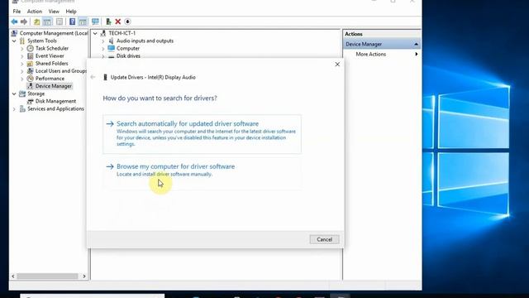Image resolution: width=529 pixels, height=298 pixels.
Task: Click the left scroll arrow of console tree scrollbar
Action: [x=13, y=276]
